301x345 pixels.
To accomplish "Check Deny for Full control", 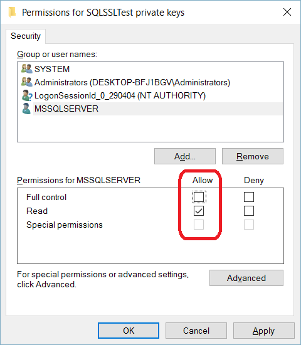I will tap(249, 197).
